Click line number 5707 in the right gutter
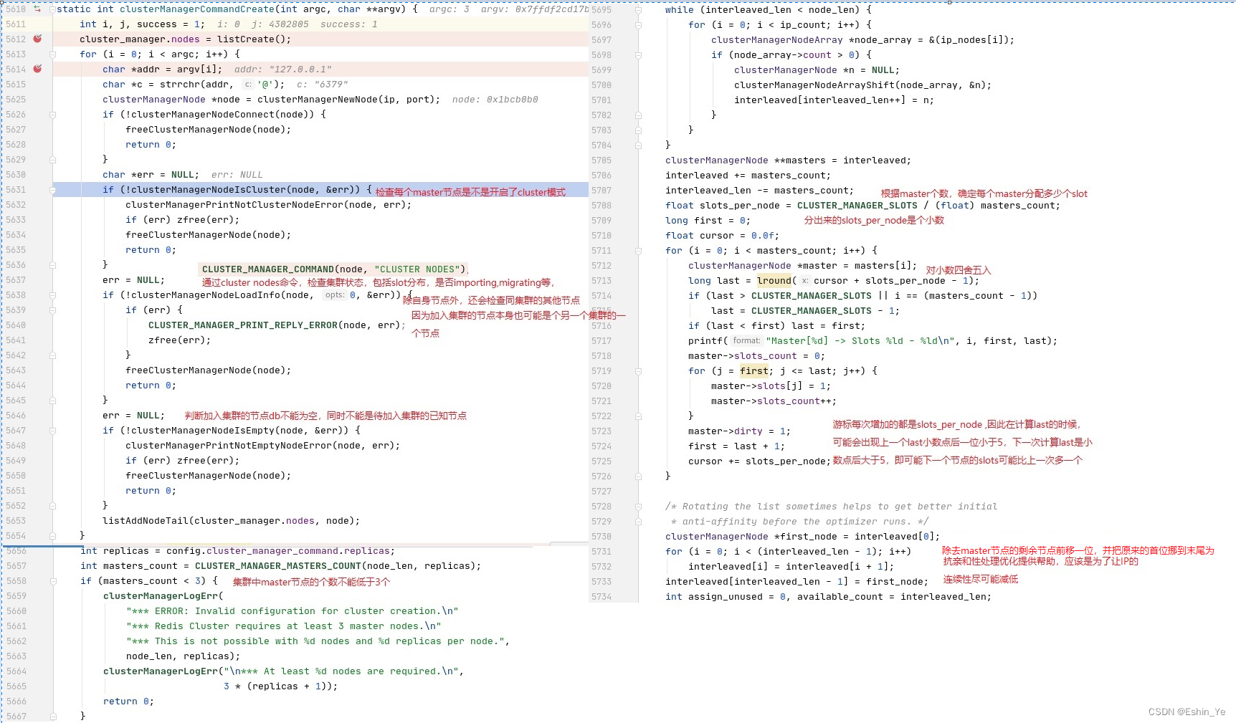1236x723 pixels. coord(602,191)
